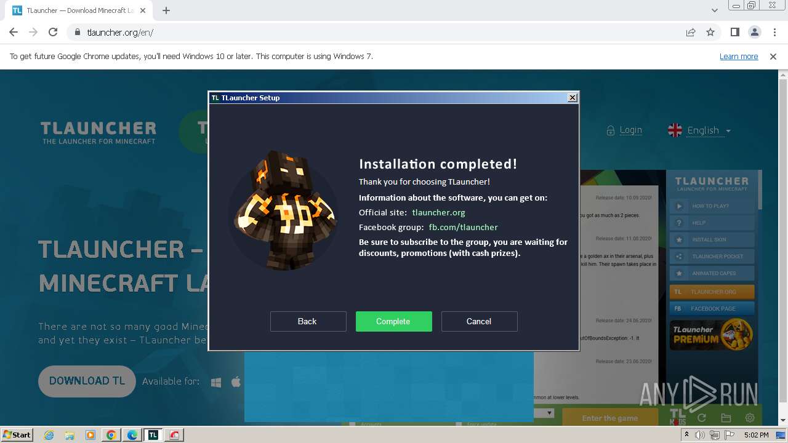Click the TL Mods icon in the preview
Image resolution: width=788 pixels, height=443 pixels.
(677, 417)
